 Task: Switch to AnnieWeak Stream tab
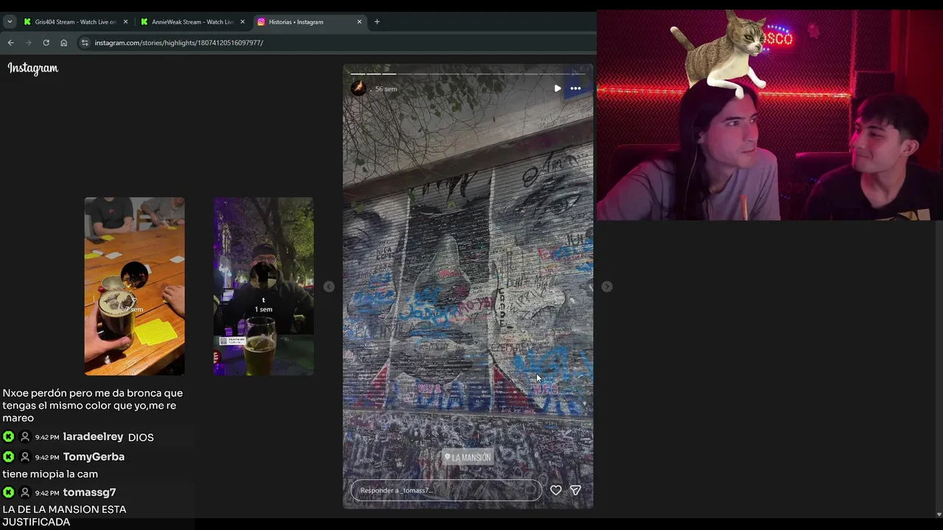coord(193,22)
